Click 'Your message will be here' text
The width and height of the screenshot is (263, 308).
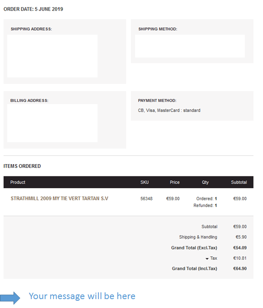pos(82,296)
